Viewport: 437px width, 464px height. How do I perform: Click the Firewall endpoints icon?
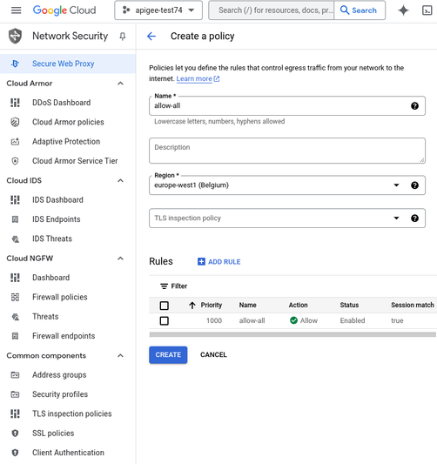pyautogui.click(x=15, y=336)
